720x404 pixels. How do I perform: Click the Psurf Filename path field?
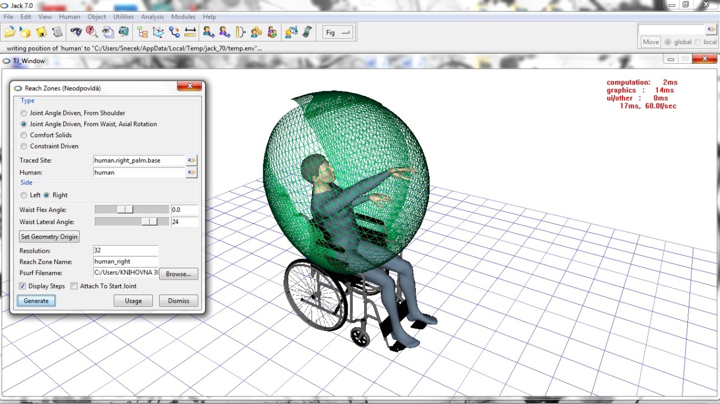point(126,273)
